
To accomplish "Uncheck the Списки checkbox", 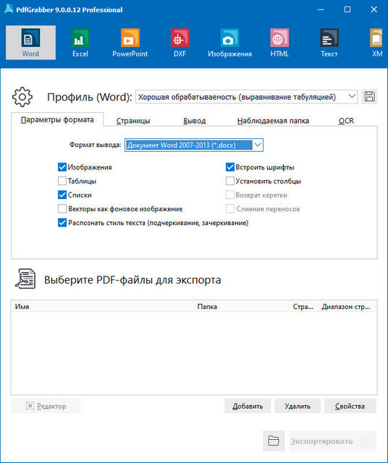I will pyautogui.click(x=62, y=195).
